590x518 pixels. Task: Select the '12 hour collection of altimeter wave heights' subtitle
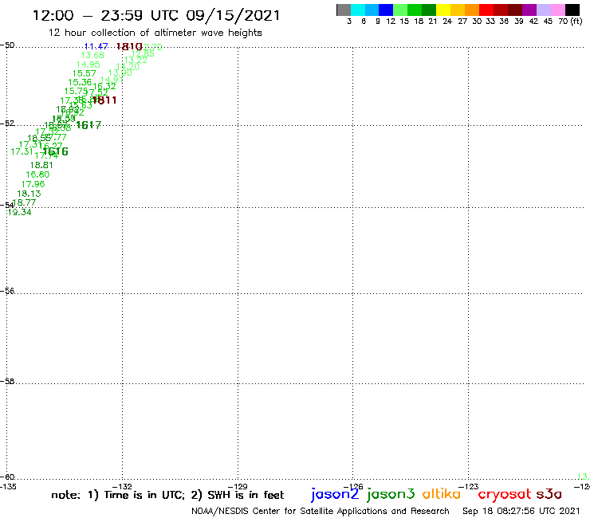(155, 33)
